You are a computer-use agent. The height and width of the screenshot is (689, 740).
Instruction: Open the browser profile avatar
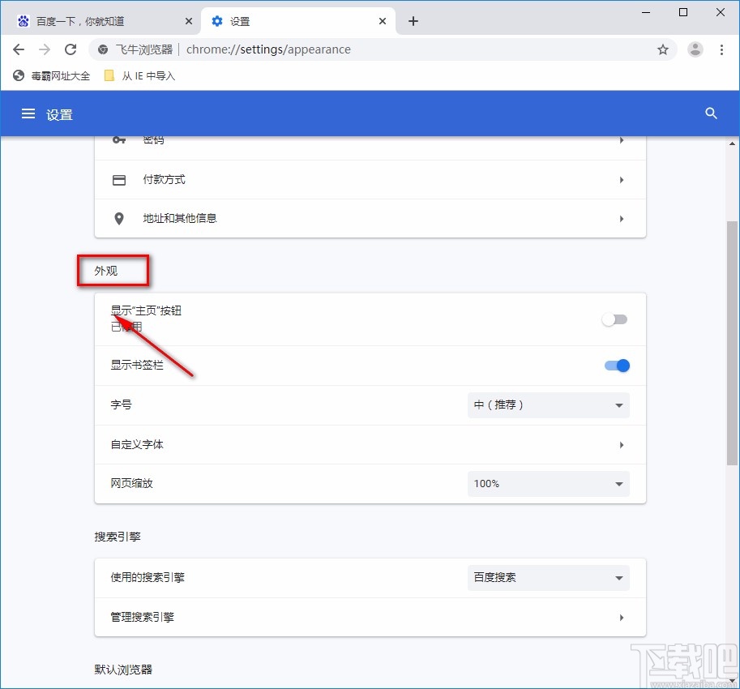pos(695,49)
